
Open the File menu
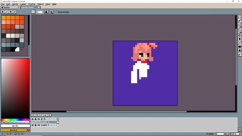[x=3, y=4]
